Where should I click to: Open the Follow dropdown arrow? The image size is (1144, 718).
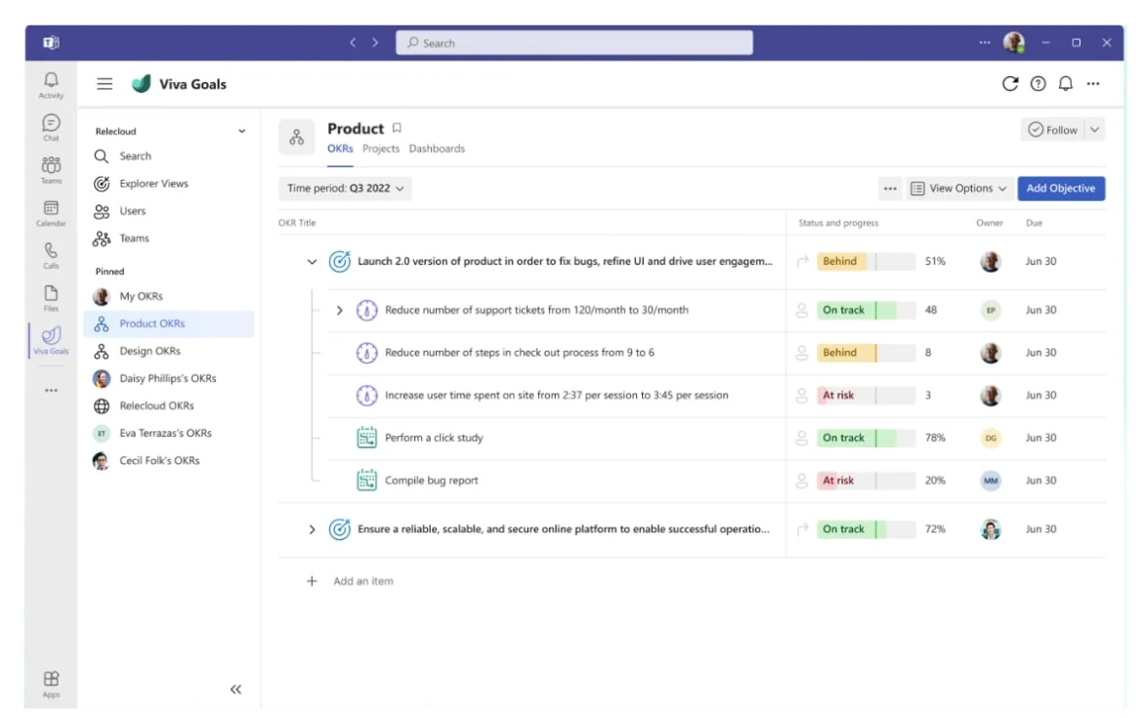coord(1094,130)
